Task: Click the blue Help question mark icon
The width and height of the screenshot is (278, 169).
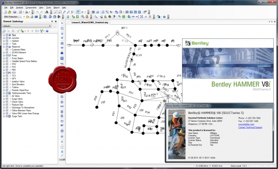Action: (164, 17)
